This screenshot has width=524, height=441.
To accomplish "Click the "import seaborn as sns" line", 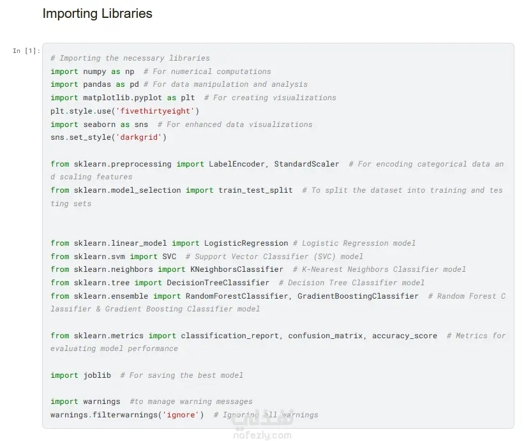I will [x=99, y=124].
